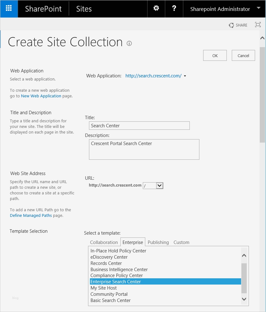Open the Define Managed Paths link
The height and width of the screenshot is (312, 266).
point(31,216)
